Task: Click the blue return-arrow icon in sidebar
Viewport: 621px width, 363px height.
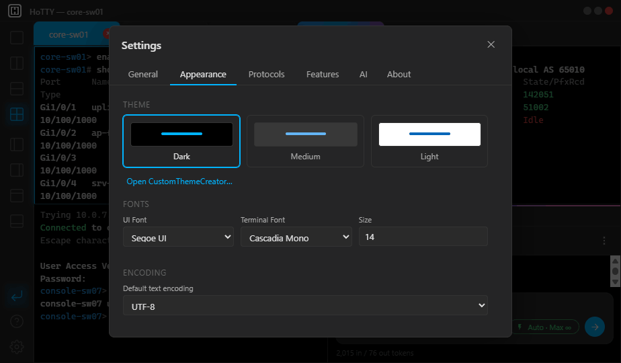Action: coord(17,296)
